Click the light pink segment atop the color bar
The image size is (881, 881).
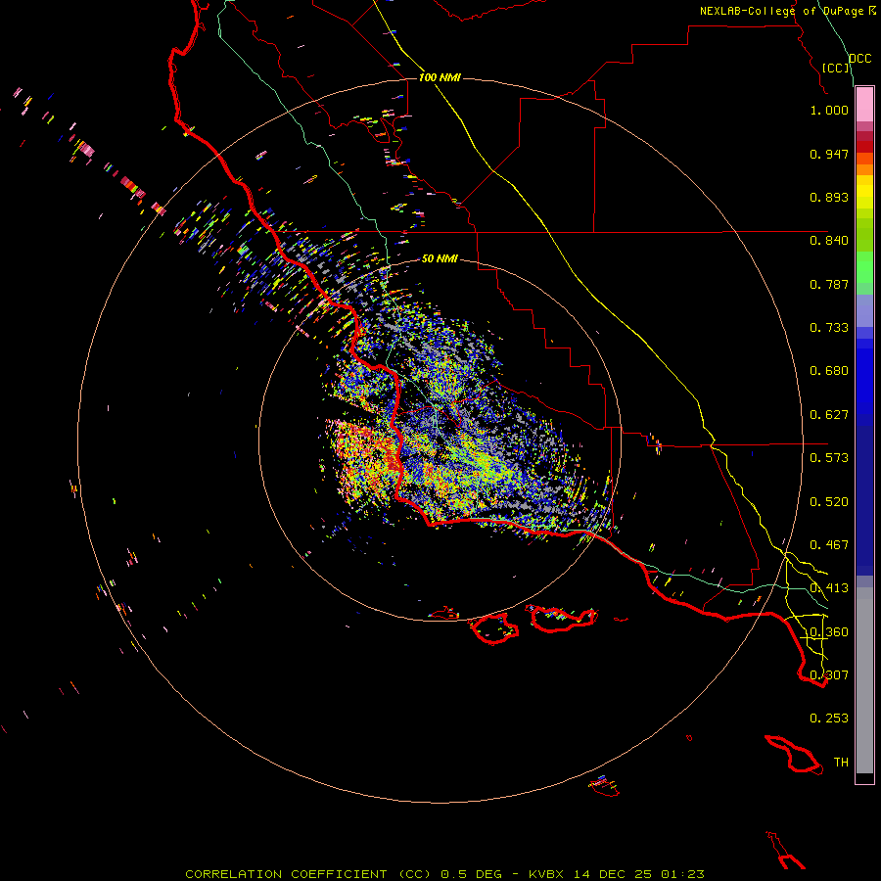click(x=864, y=105)
